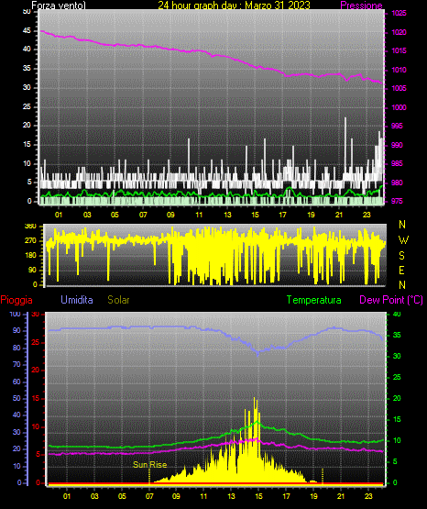427x509 pixels.
Task: Click hour 15 on the bottom graph axis
Action: pyautogui.click(x=258, y=496)
